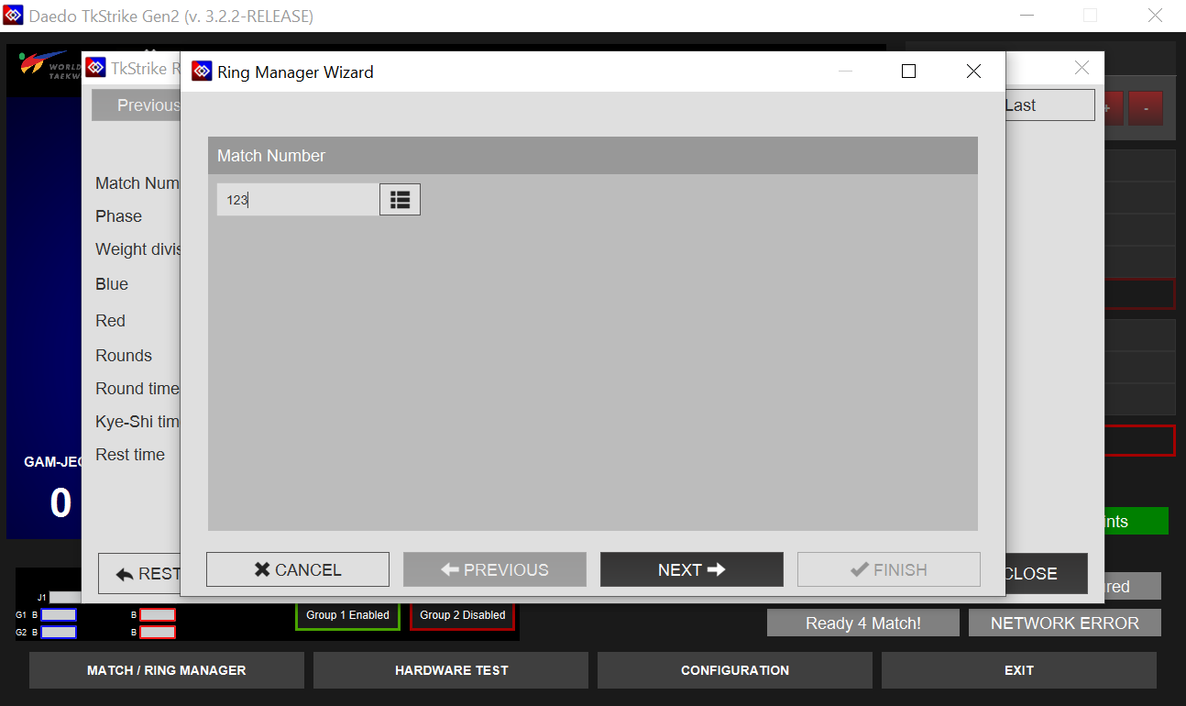Viewport: 1186px width, 706px height.
Task: Toggle the Group 1 Enabled indicator
Action: [x=347, y=615]
